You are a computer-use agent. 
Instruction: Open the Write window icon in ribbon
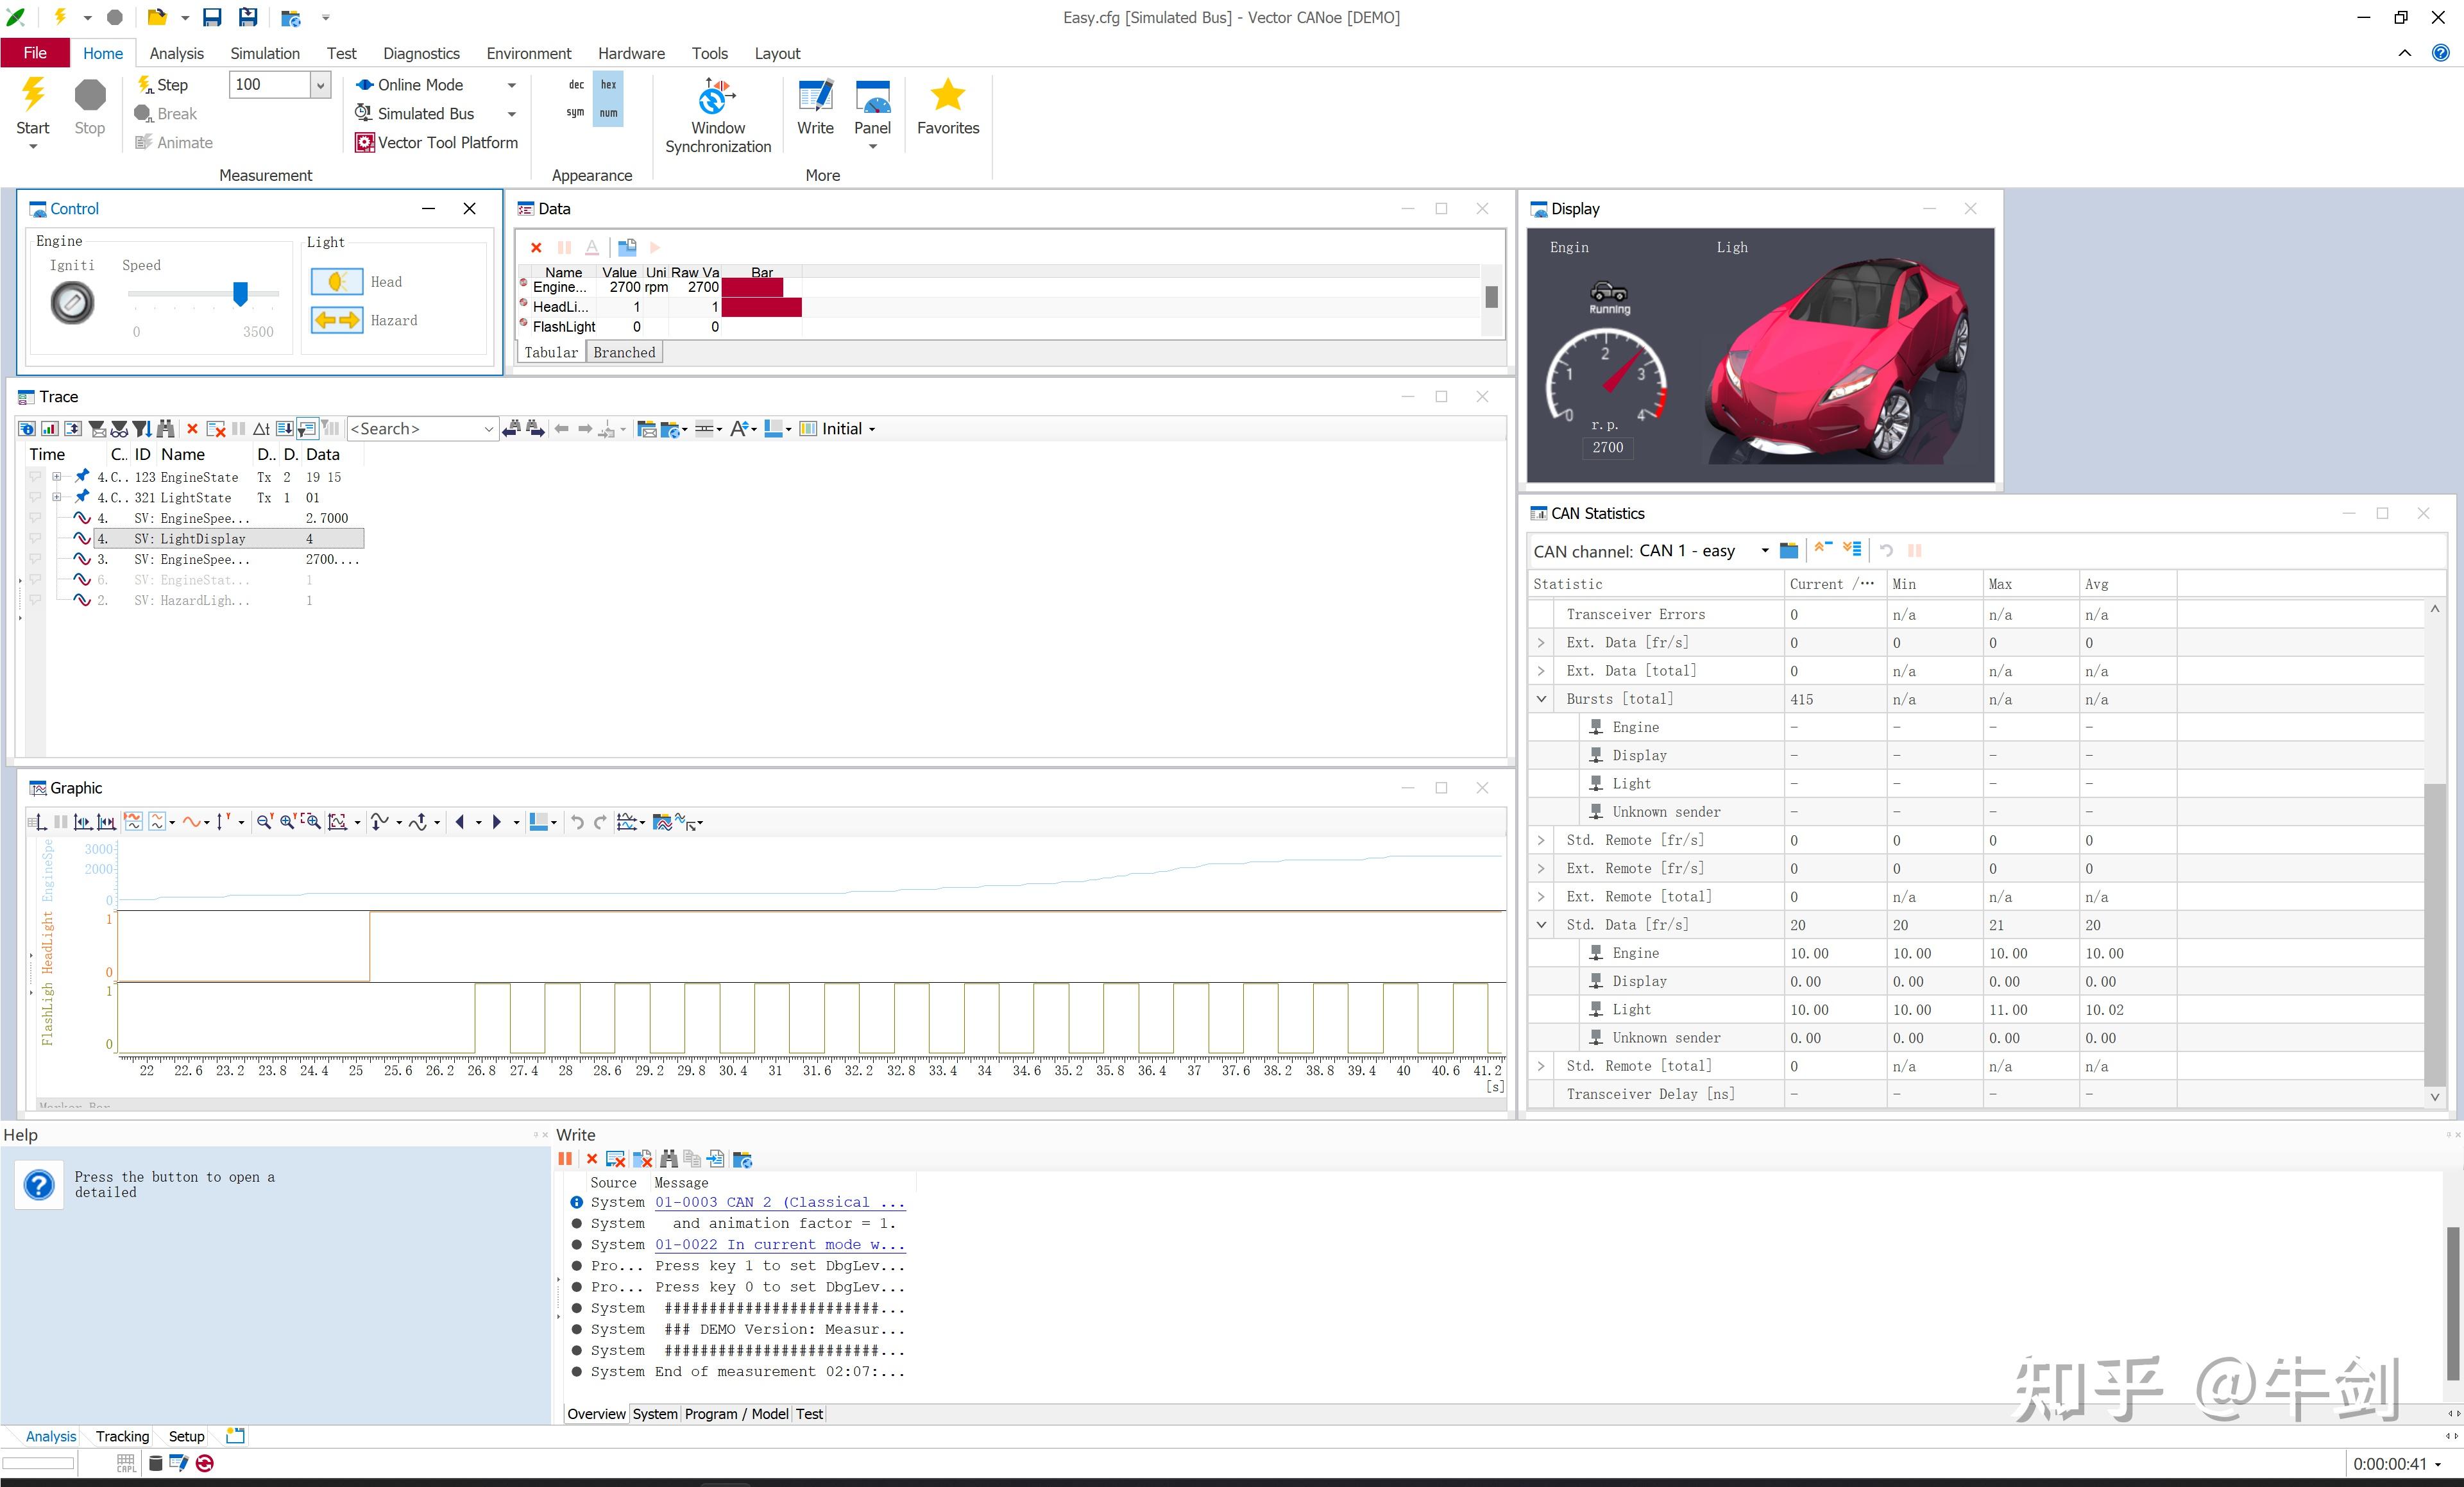(815, 97)
